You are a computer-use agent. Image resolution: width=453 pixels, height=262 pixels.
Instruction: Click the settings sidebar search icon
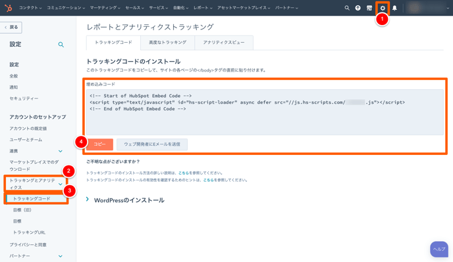(x=61, y=45)
